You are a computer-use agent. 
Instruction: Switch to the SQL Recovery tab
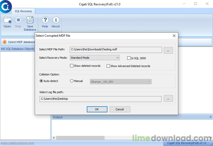click(23, 11)
